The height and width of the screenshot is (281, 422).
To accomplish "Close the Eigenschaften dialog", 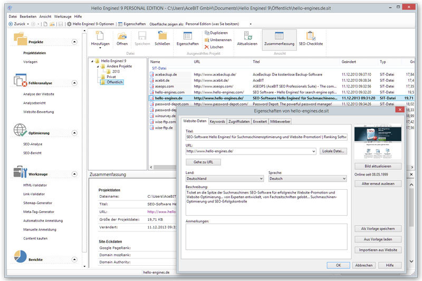I will (x=400, y=110).
